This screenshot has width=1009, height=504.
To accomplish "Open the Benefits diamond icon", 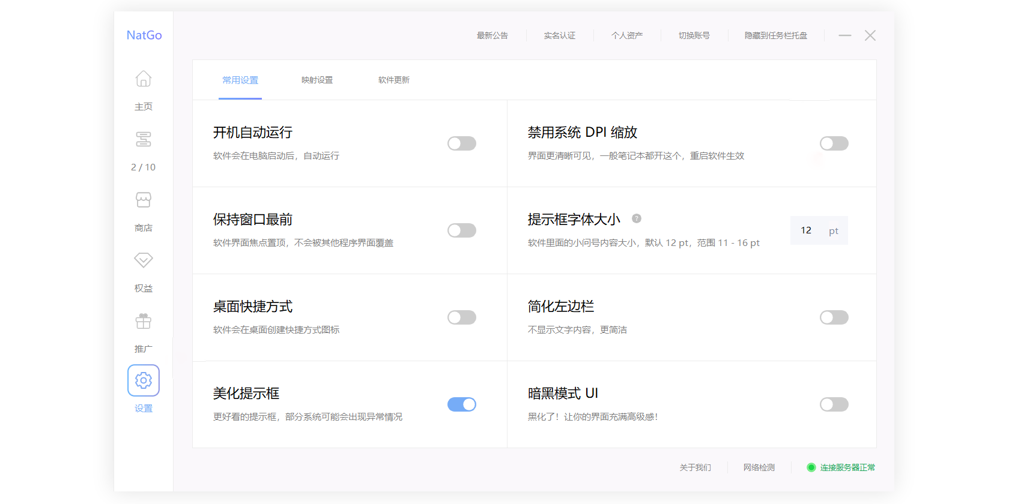I will tap(144, 260).
